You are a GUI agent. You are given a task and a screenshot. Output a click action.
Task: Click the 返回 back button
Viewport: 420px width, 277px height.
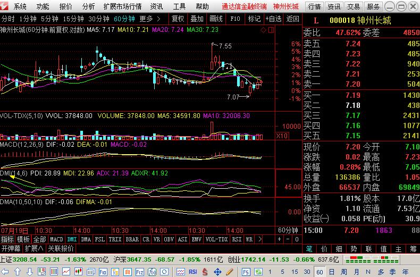coord(292,19)
